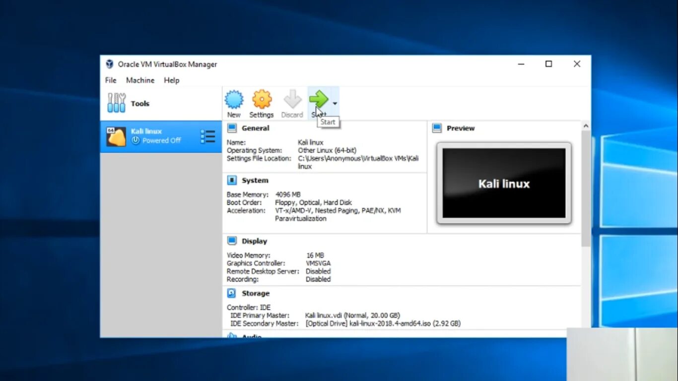Click the Recording Disabled value
Viewport: 678px width, 381px height.
coord(318,279)
